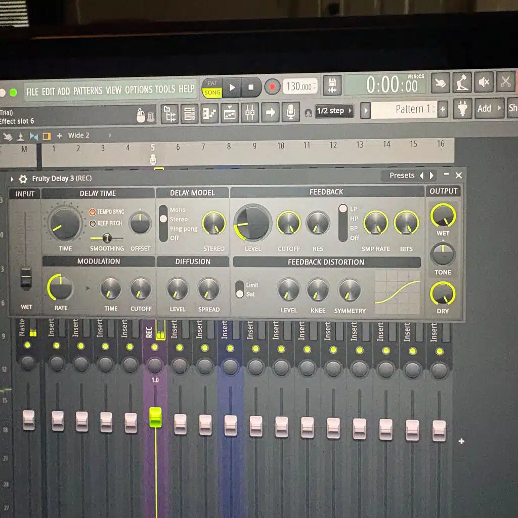
Task: Open the PATTERNS menu
Action: point(88,91)
